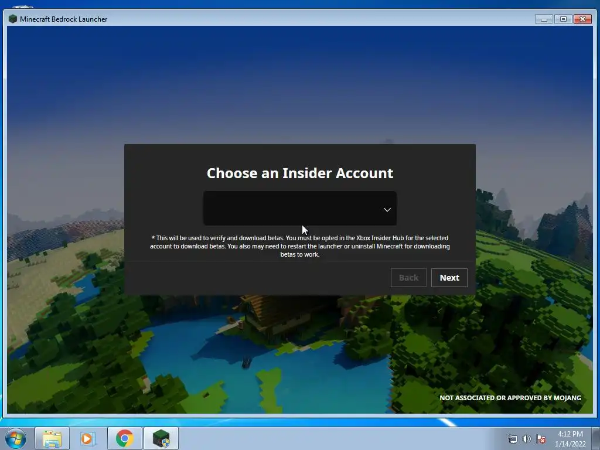Minimize the launcher window
The height and width of the screenshot is (450, 600).
tap(544, 19)
